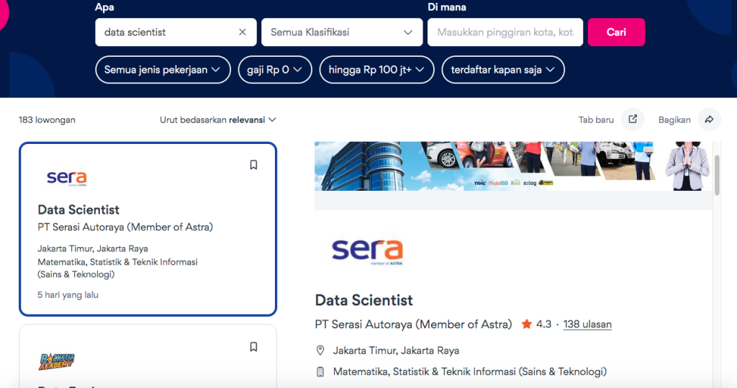Change Urut bedasarkan relevansi sort order
The width and height of the screenshot is (737, 388).
[x=217, y=120]
